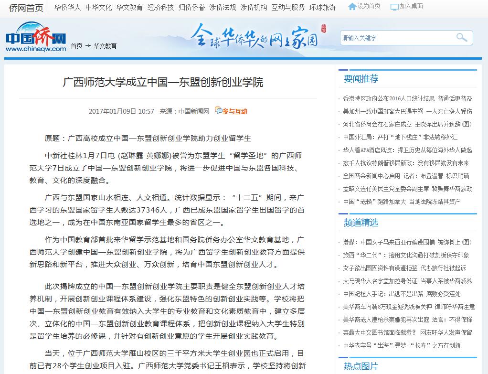This screenshot has width=488, height=374.
Task: Open the 环球旅游 nav item
Action: click(x=322, y=7)
